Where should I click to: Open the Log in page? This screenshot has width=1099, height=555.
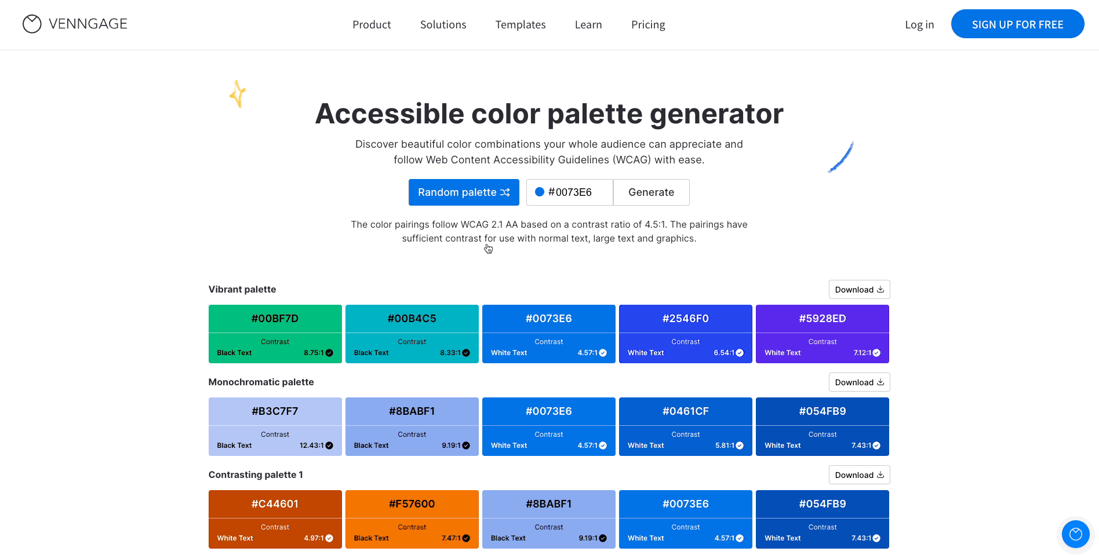(x=919, y=24)
